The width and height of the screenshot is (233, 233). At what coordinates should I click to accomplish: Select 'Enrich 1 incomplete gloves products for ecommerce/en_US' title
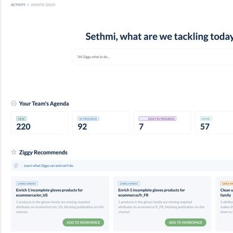49,193
